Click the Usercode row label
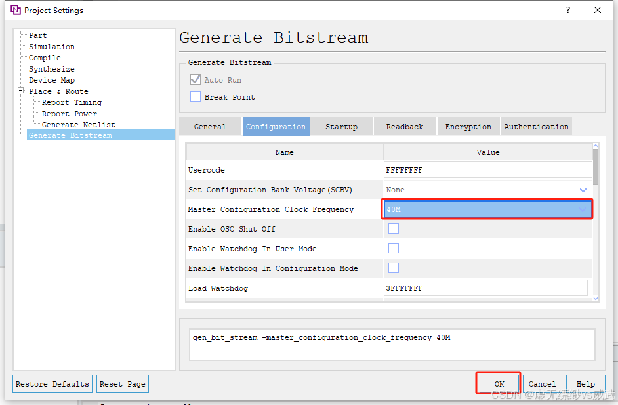The image size is (618, 405). [x=206, y=170]
